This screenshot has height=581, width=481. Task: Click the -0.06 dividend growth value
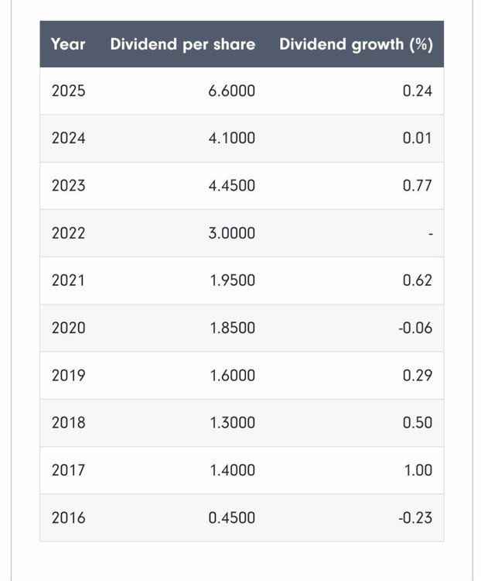click(x=414, y=328)
